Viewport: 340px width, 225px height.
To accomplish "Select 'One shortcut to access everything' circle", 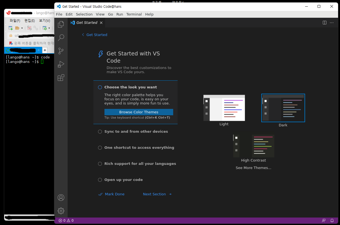I will (100, 148).
